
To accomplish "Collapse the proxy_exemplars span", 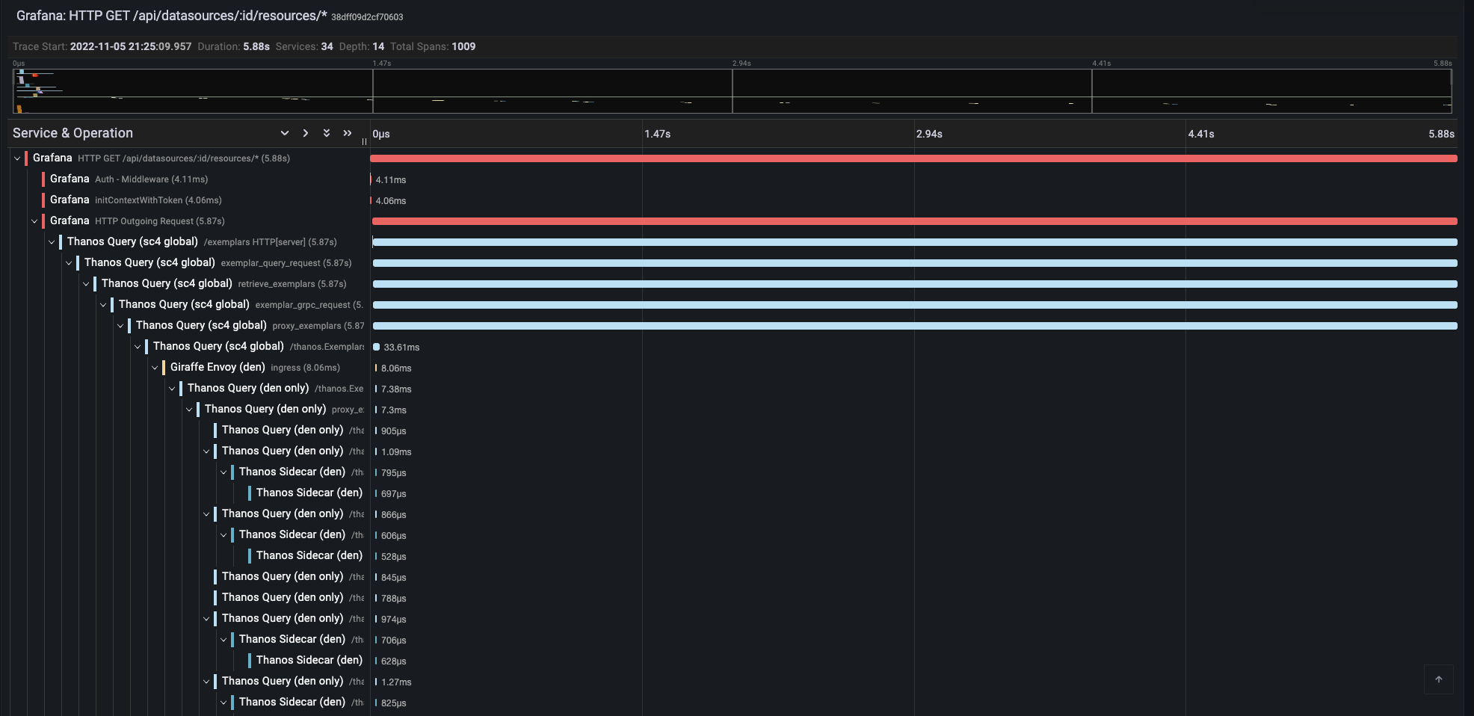I will pos(120,325).
